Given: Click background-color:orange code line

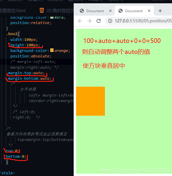Looking at the screenshot, I should 40,51.
